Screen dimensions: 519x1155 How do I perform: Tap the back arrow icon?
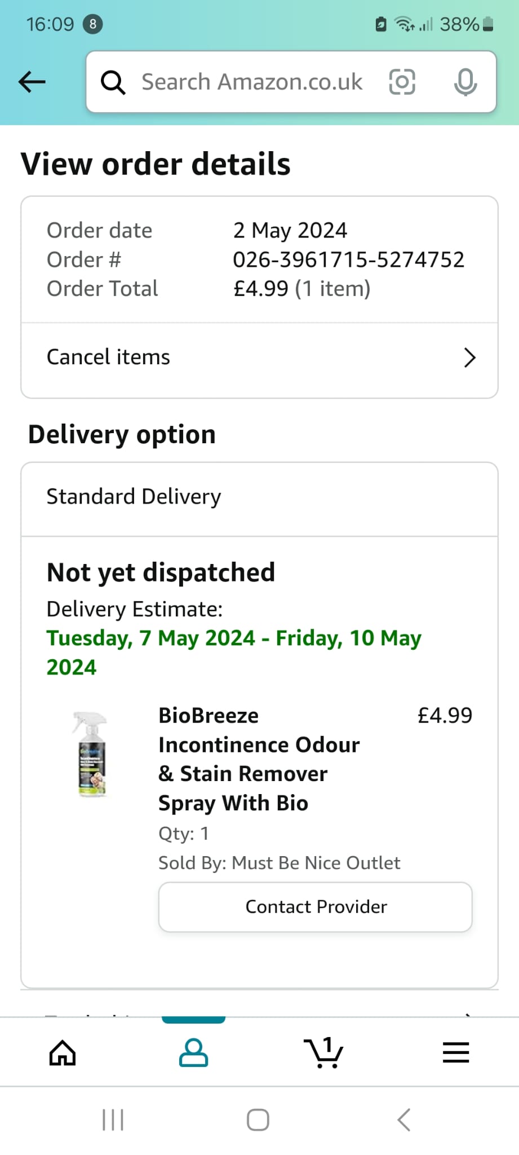pyautogui.click(x=32, y=82)
